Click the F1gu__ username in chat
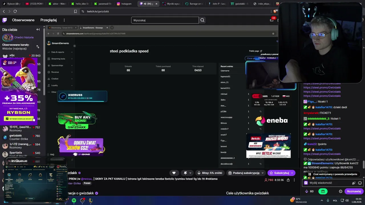365x205 pixels. (x=312, y=102)
